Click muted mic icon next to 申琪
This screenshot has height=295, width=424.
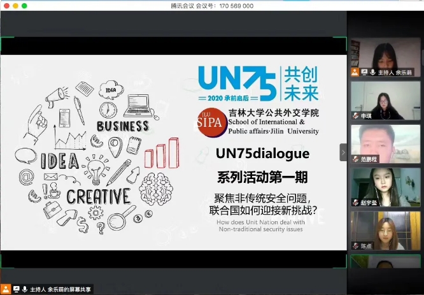pos(355,115)
